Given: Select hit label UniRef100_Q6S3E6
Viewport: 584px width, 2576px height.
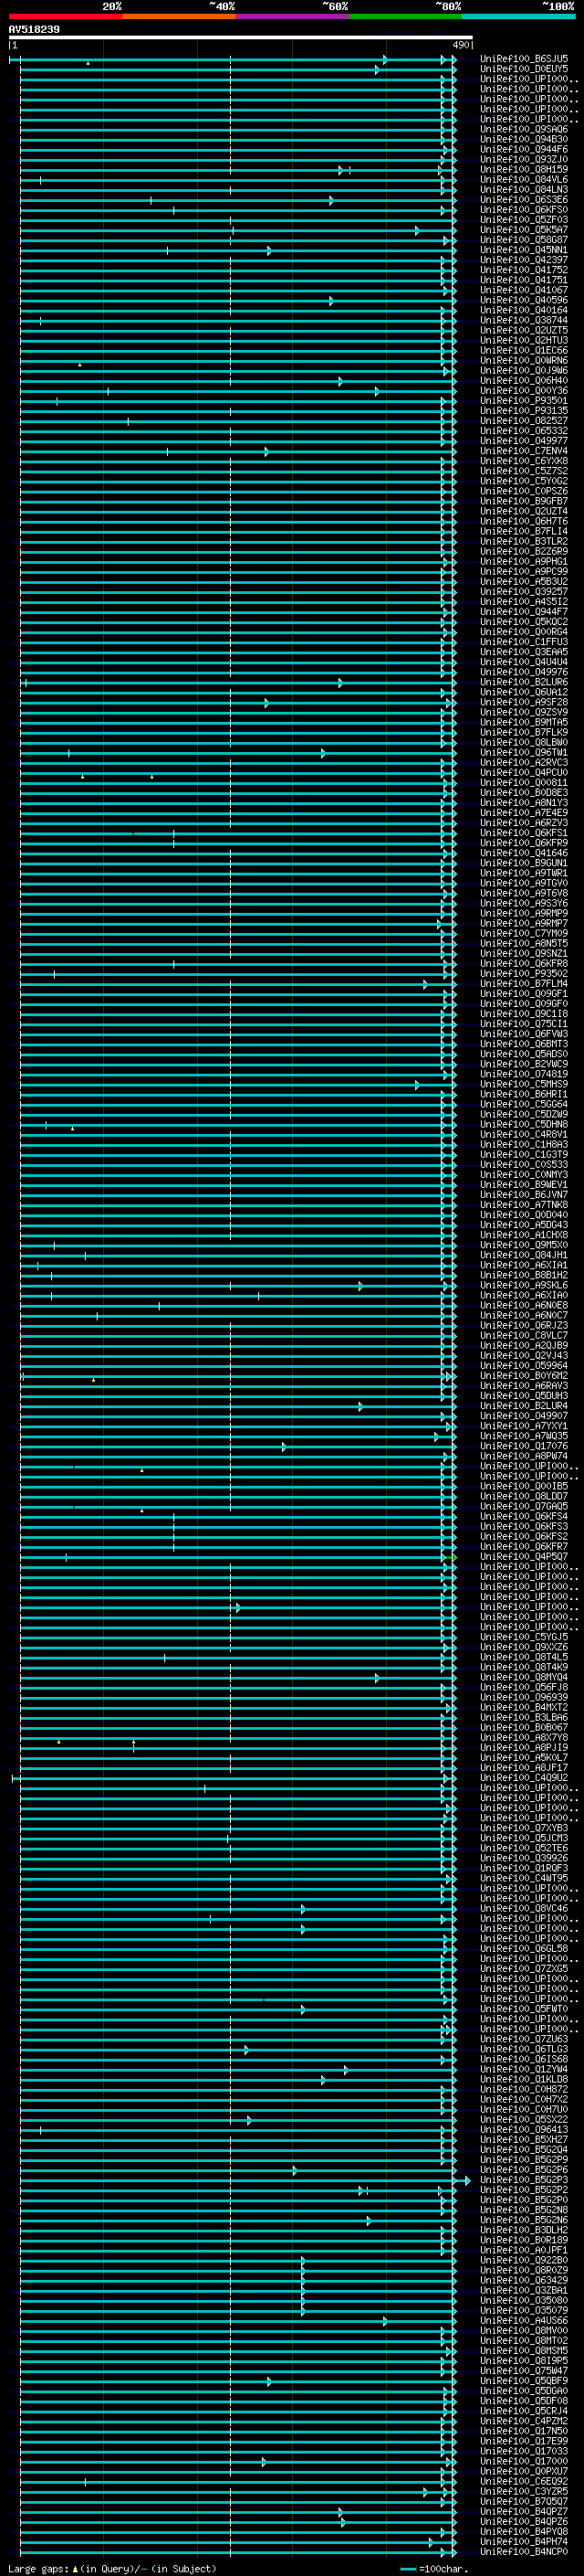Looking at the screenshot, I should [524, 200].
